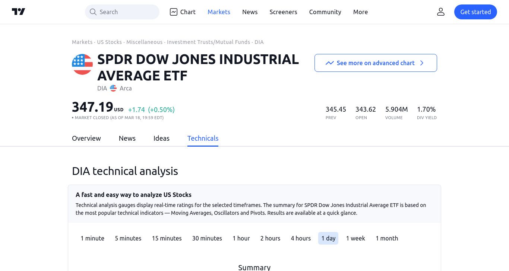Click the Arca exchange label

click(x=126, y=88)
